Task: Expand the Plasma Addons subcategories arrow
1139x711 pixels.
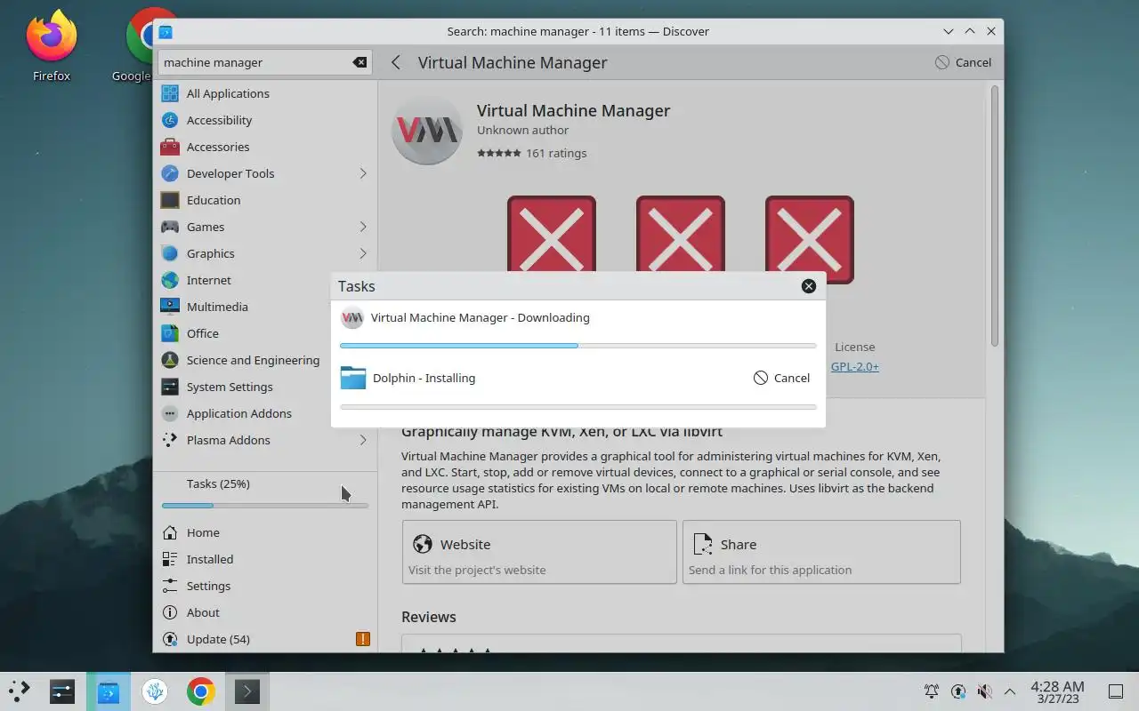Action: pyautogui.click(x=363, y=440)
